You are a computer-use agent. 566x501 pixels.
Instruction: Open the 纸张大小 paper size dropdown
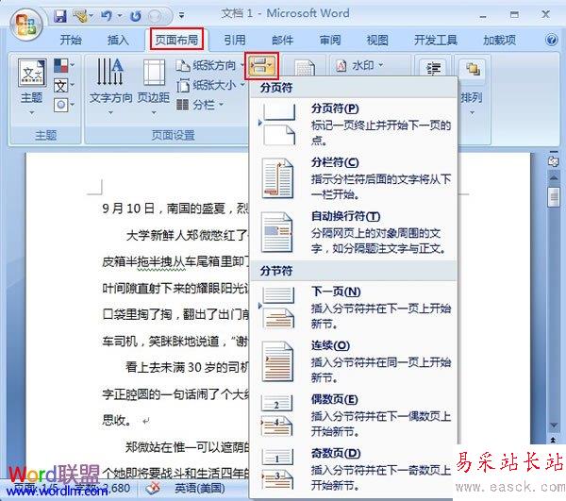click(209, 85)
